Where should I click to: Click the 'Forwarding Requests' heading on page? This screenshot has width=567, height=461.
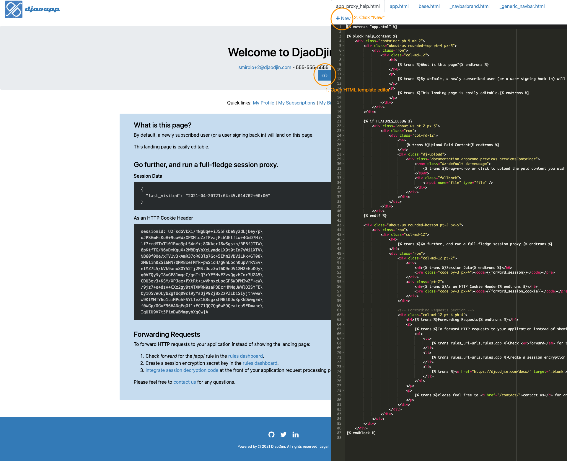[167, 334]
